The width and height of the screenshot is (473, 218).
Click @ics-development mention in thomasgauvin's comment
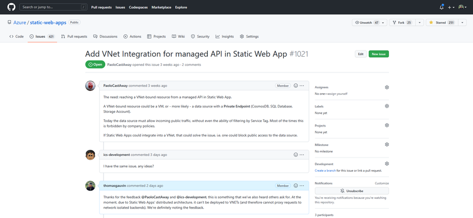(191, 197)
